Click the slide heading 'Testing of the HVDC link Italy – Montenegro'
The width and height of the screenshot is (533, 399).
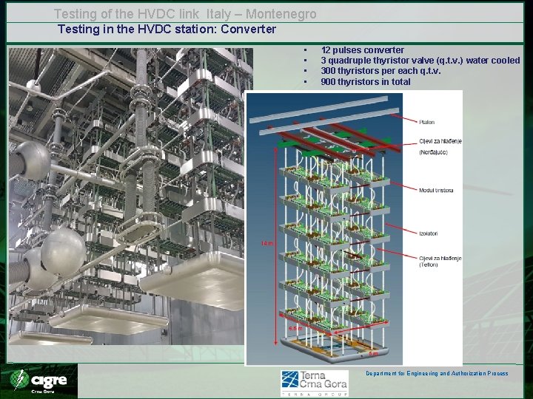185,14
